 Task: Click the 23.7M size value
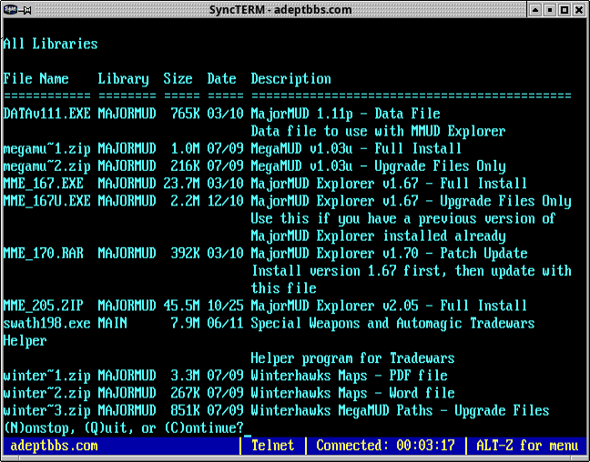(x=181, y=184)
